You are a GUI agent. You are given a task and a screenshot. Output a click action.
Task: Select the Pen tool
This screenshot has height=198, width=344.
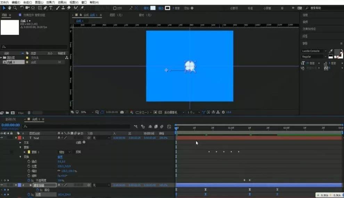pos(45,8)
